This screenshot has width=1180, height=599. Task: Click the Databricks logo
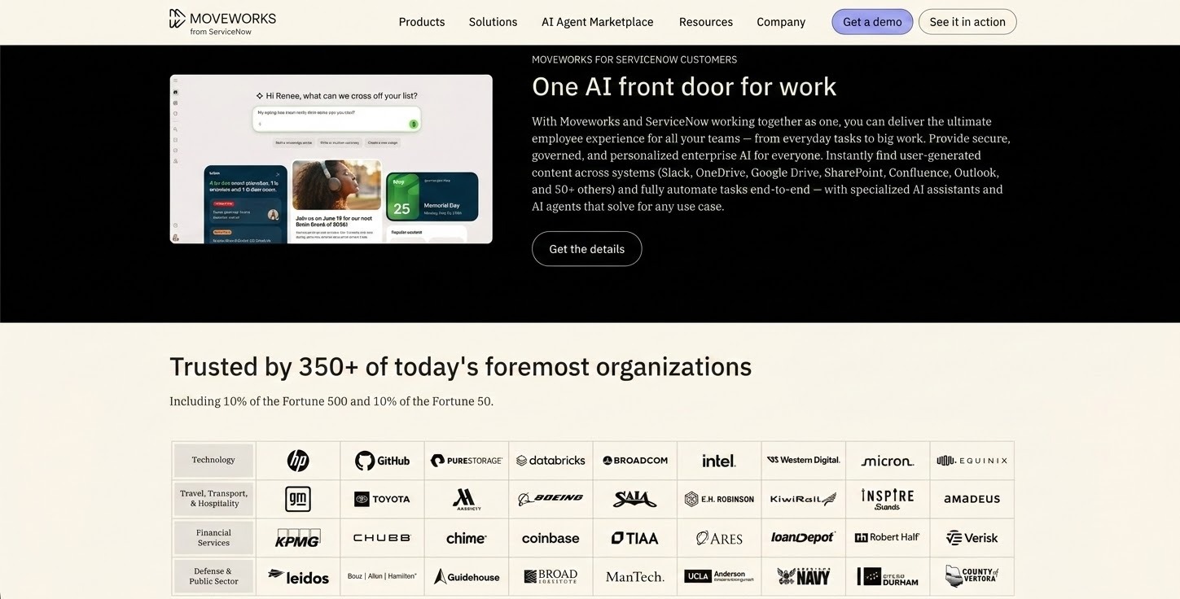(x=551, y=461)
